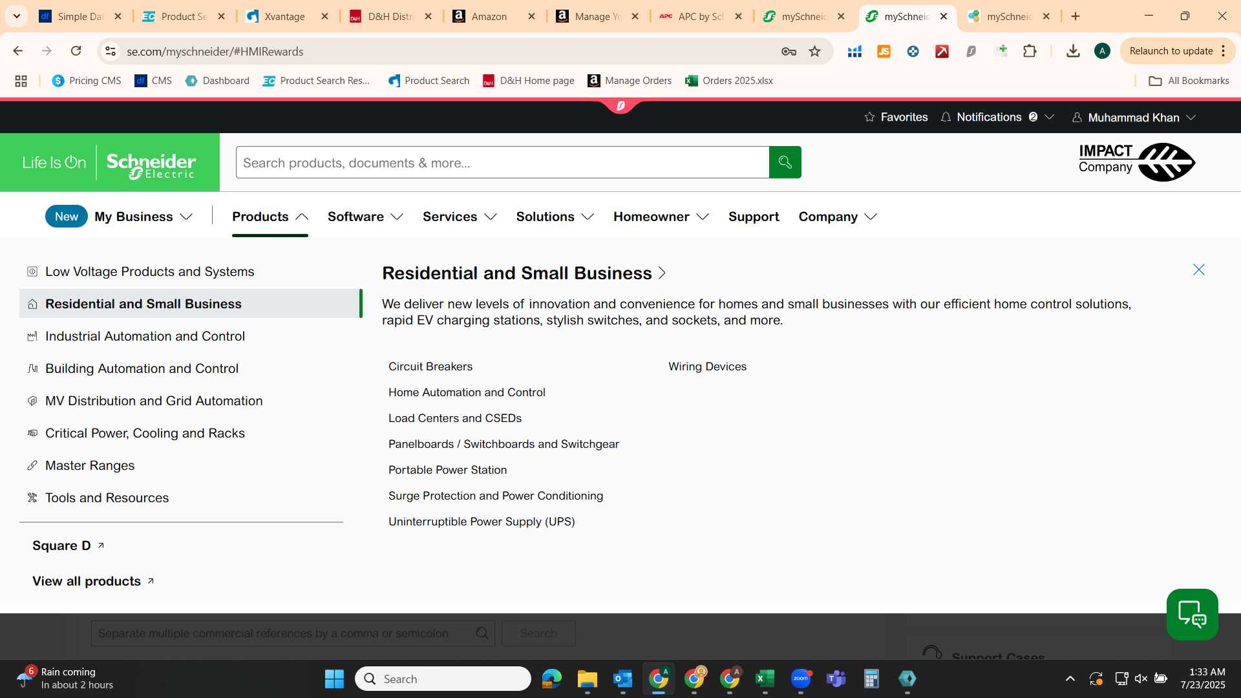Open All Bookmarks folder

1189,81
